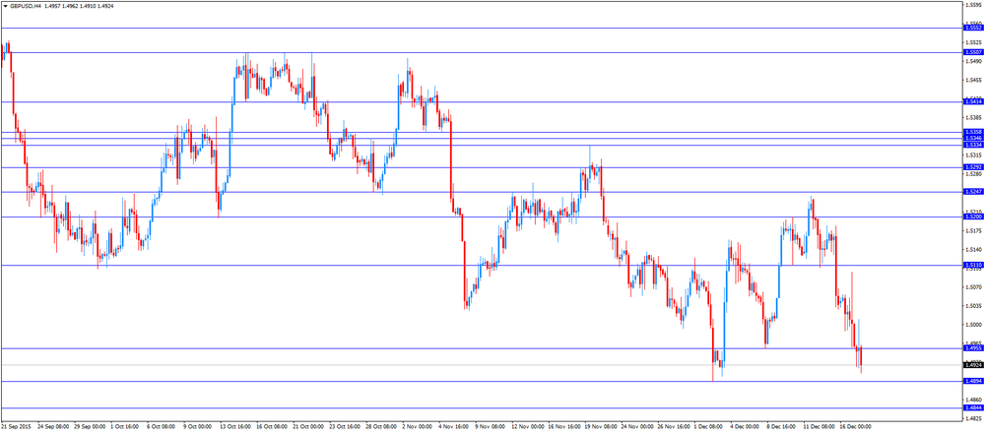Image resolution: width=985 pixels, height=433 pixels.
Task: Click the 2 Nov 00:00 time label
Action: 417,428
